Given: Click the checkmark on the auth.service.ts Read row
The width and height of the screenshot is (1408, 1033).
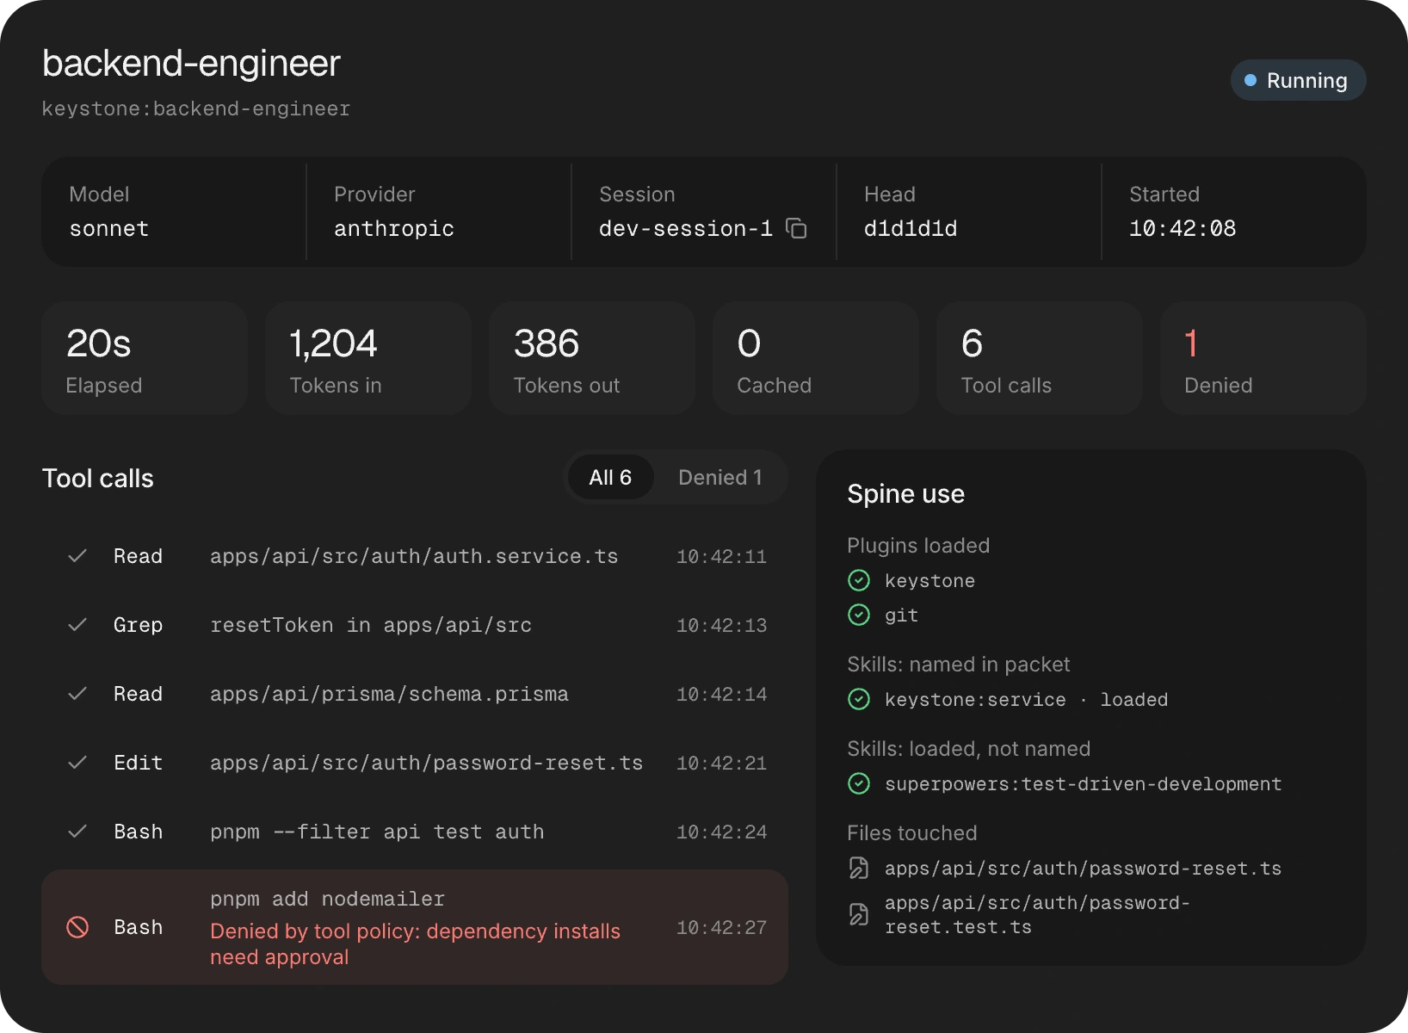Looking at the screenshot, I should tap(77, 556).
